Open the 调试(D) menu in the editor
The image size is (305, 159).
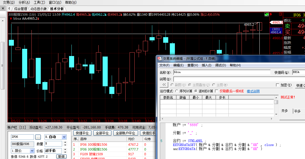tap(220, 65)
